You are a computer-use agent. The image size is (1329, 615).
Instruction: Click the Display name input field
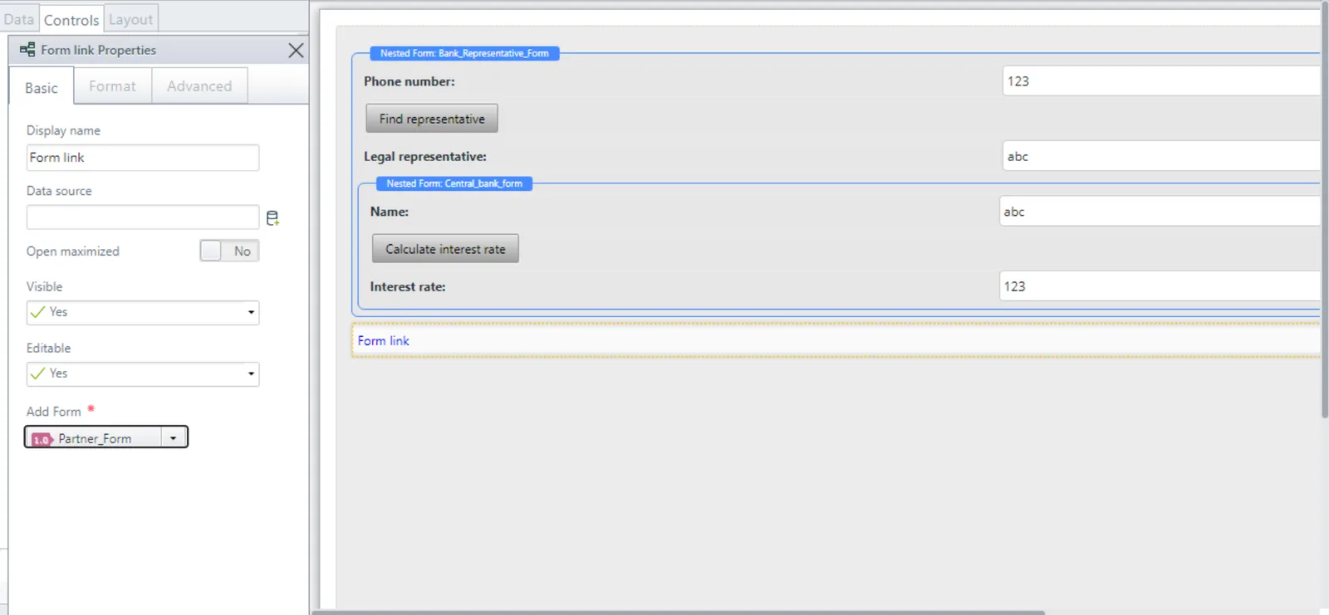(x=143, y=158)
